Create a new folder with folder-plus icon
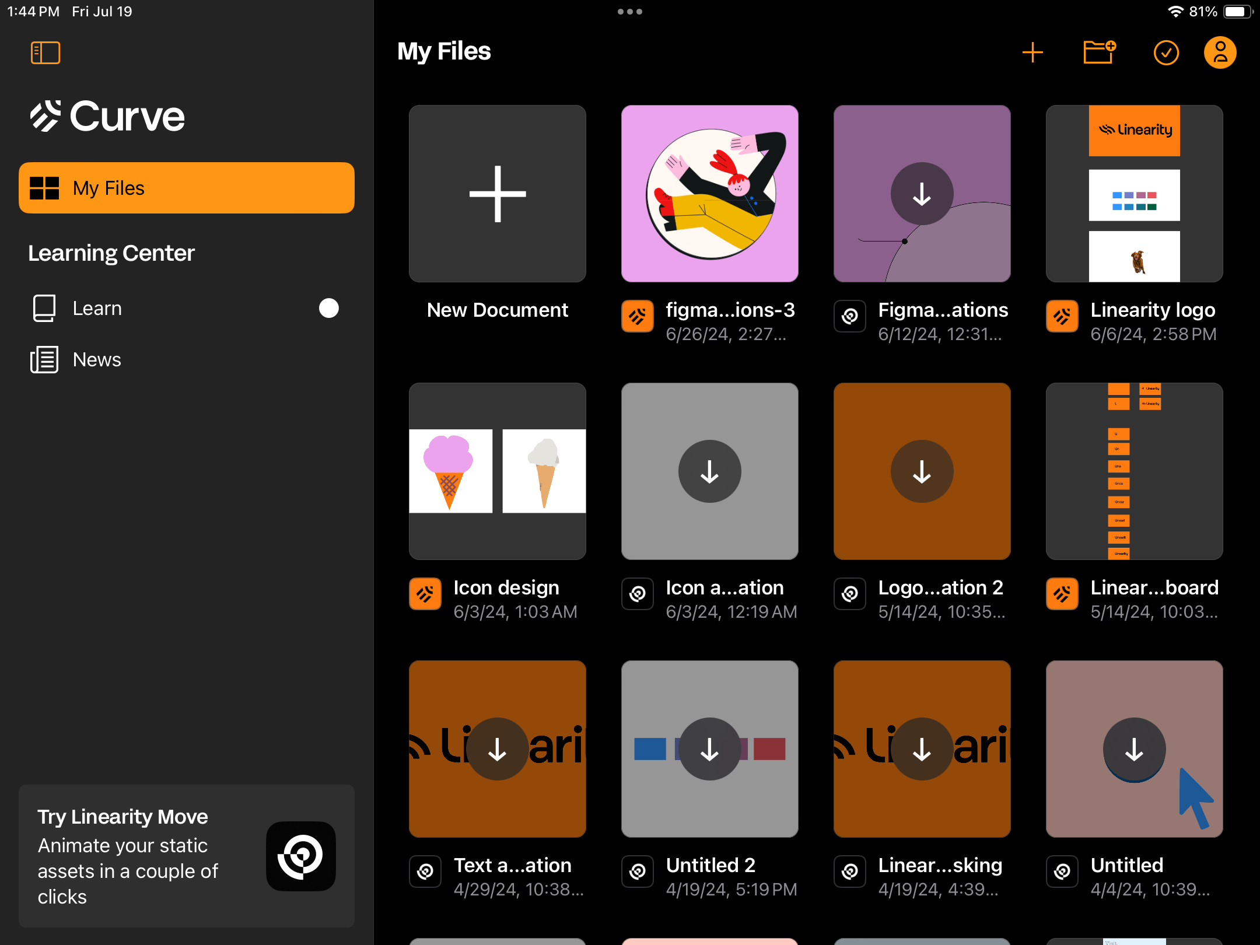 pos(1100,52)
